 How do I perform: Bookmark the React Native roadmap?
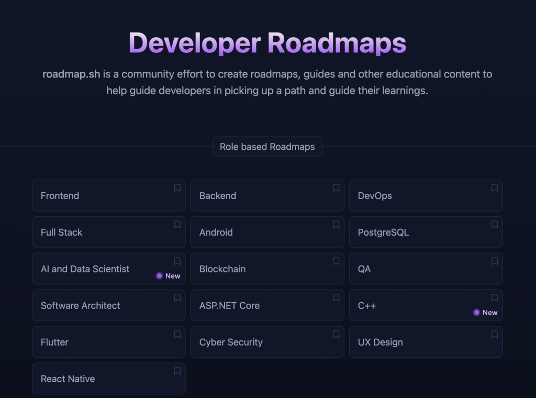[x=177, y=371]
